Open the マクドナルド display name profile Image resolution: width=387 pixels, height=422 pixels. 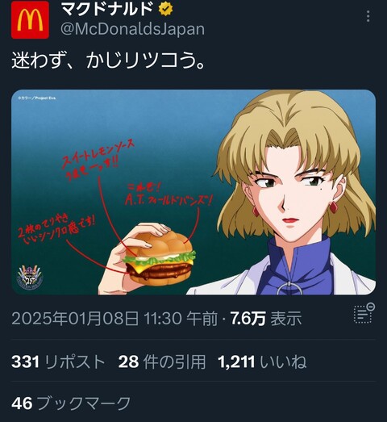[107, 9]
